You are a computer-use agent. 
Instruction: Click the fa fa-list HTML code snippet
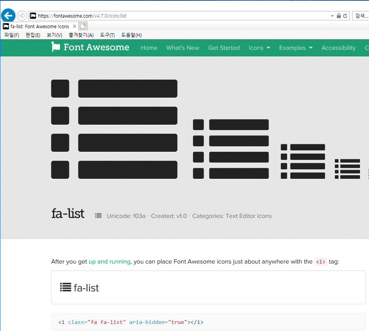131,322
